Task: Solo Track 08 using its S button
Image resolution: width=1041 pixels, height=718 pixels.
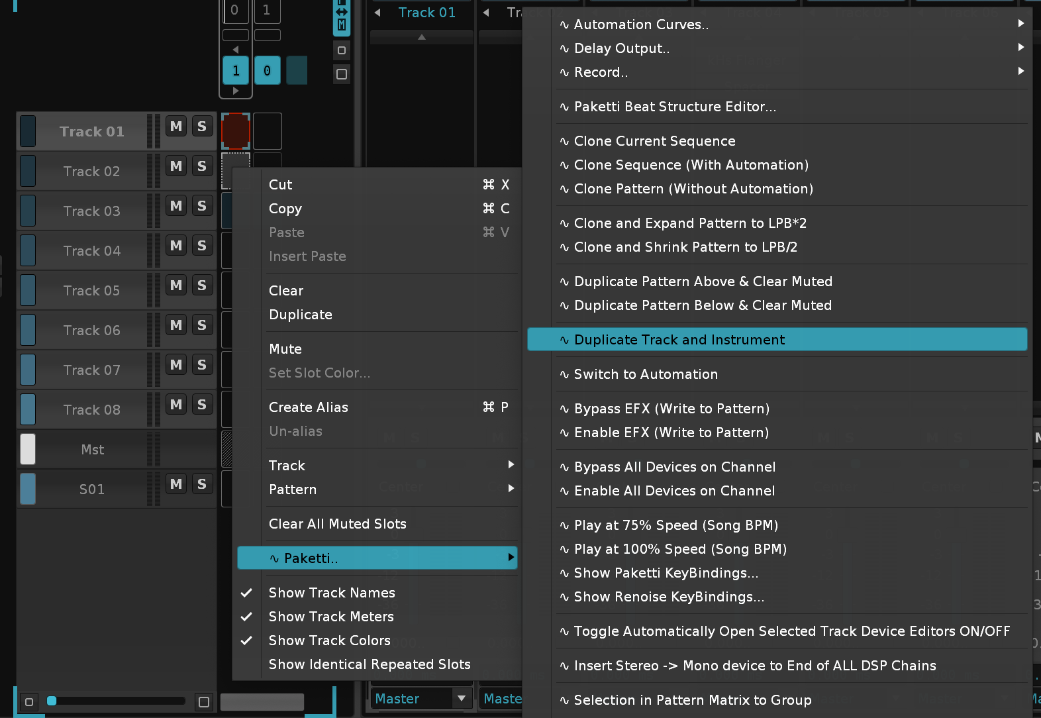Action: (202, 405)
